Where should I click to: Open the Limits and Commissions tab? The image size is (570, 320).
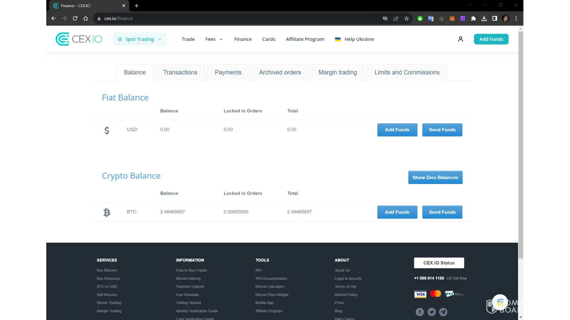coord(407,73)
